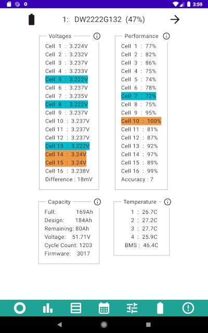
Task: Select highlighted Cell 10 100% performance row
Action: [141, 121]
